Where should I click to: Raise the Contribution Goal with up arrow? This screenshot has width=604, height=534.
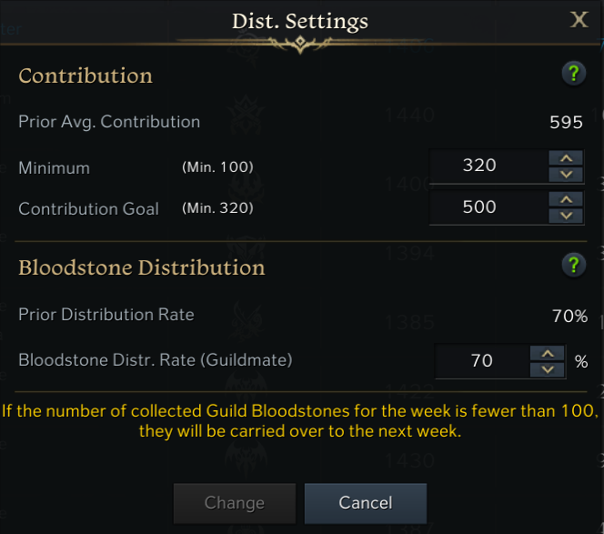coord(566,199)
